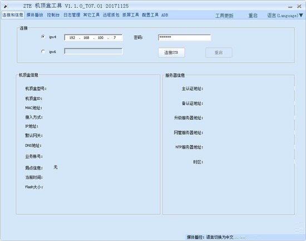
Task: Click the 升级服务器地址: label
Action: tap(189, 118)
